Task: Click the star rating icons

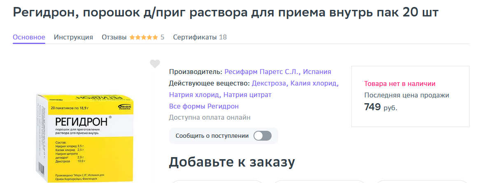Action: click(x=144, y=37)
